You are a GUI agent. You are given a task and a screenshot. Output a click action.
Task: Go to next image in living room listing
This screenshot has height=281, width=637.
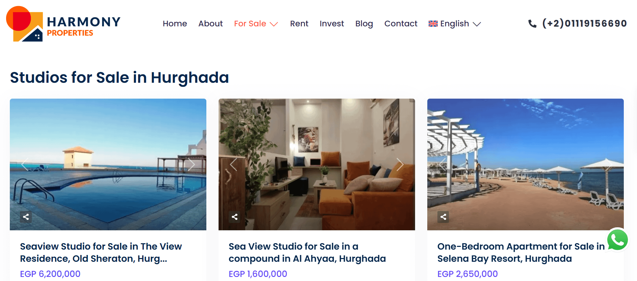[x=400, y=164]
